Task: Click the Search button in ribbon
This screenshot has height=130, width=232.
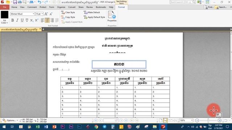Action: [x=221, y=7]
